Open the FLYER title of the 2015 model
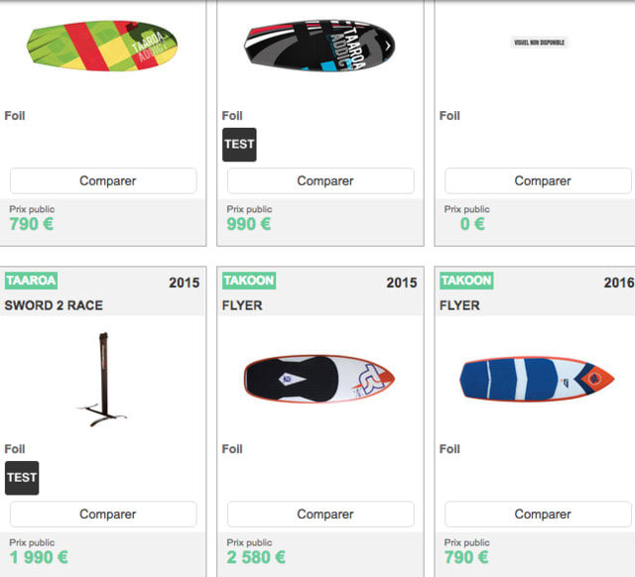This screenshot has height=577, width=635. pos(242,305)
